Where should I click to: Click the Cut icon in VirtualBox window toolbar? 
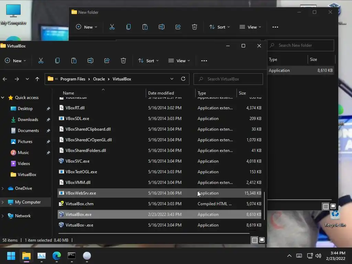pos(41,60)
